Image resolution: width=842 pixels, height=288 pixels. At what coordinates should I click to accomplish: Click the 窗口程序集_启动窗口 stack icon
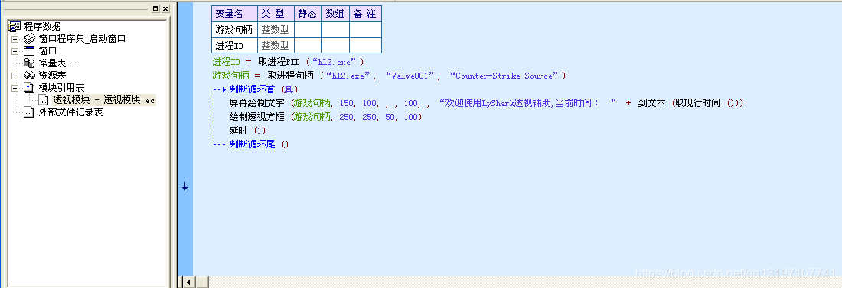(29, 39)
